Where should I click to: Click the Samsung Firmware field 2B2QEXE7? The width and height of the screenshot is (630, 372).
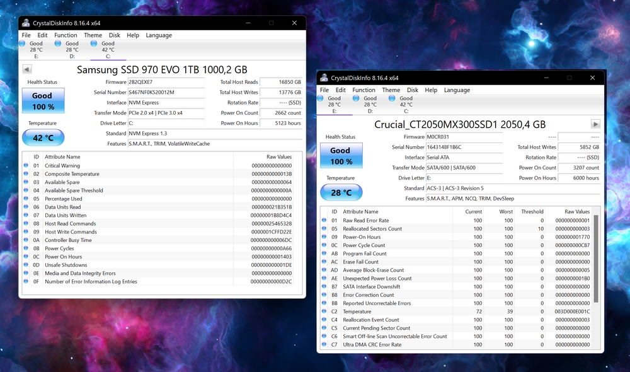pos(166,81)
